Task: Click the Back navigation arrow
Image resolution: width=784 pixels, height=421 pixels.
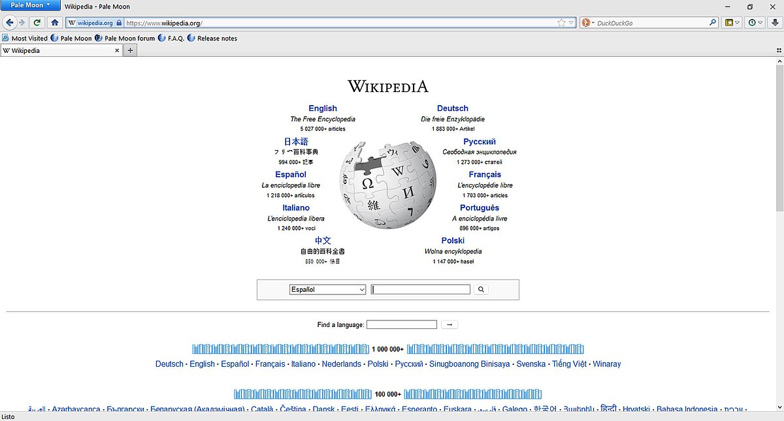Action: 9,22
